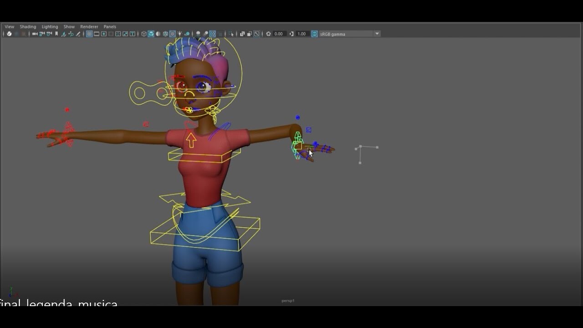Image resolution: width=583 pixels, height=328 pixels.
Task: Open the Panels menu
Action: coord(109,26)
